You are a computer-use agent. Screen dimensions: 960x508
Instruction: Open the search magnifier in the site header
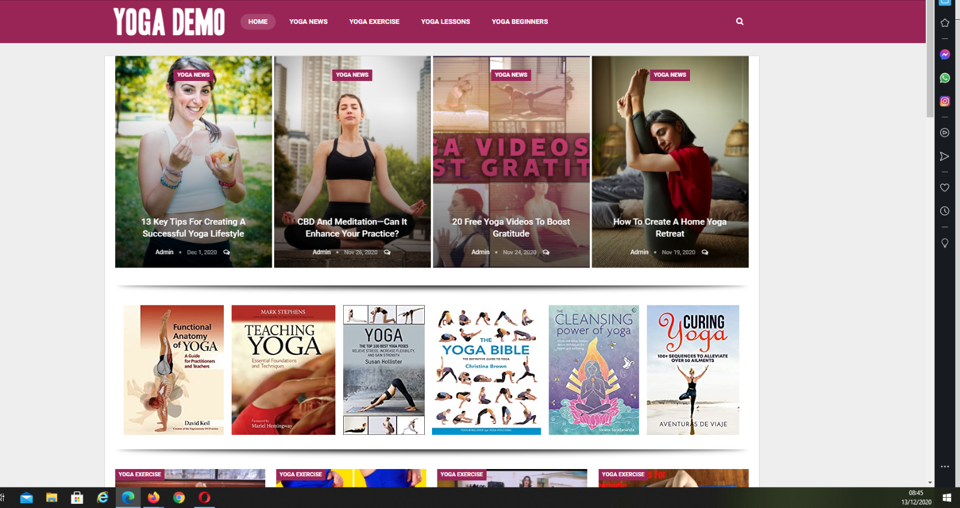[x=740, y=22]
